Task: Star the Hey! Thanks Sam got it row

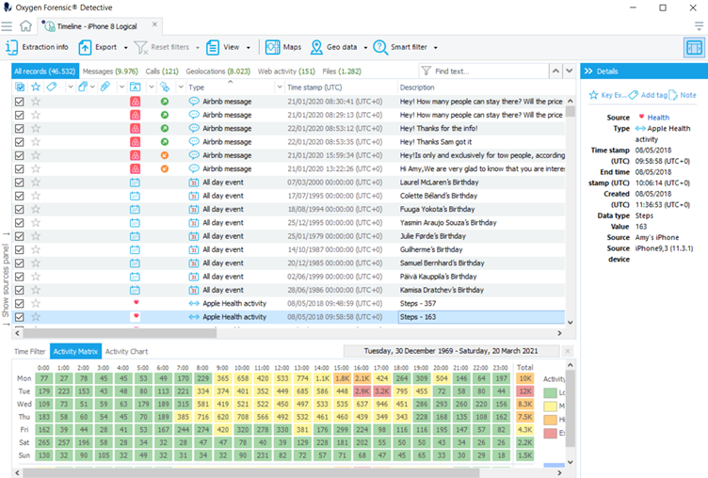Action: [x=36, y=142]
